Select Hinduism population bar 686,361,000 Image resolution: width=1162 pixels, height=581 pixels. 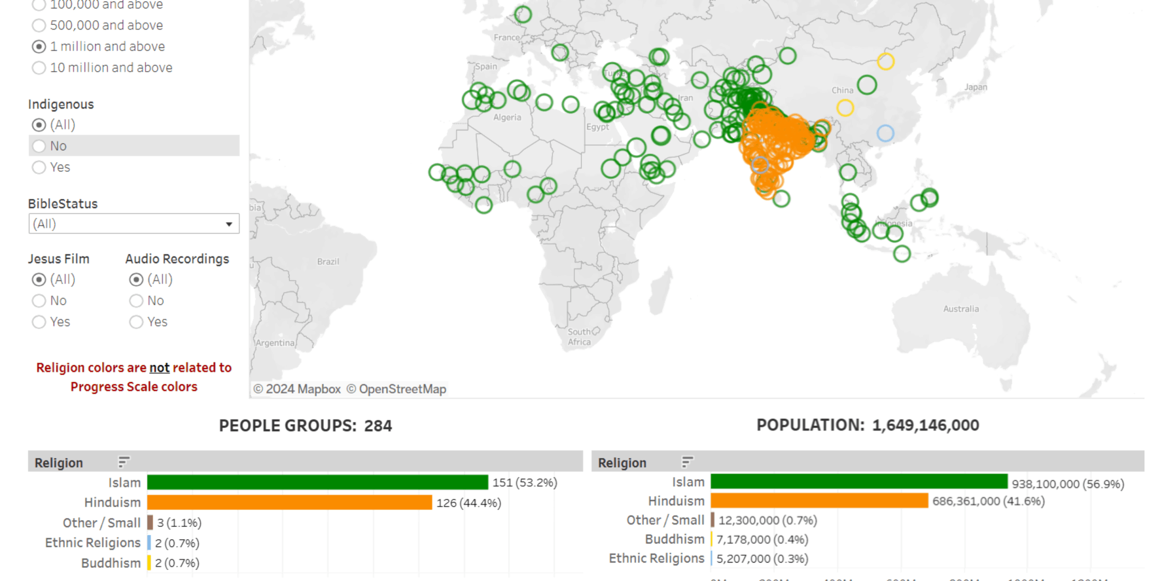(819, 501)
